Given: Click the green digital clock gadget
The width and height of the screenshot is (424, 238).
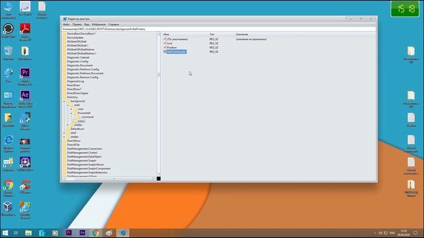Looking at the screenshot, I should point(405,9).
